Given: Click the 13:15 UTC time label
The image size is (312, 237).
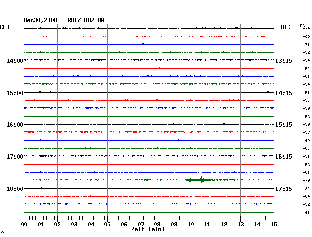Looking at the screenshot, I should pyautogui.click(x=284, y=60).
